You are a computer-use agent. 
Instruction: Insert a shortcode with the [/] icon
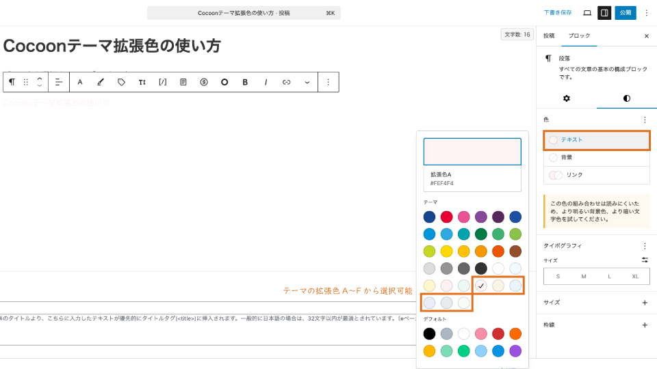point(163,82)
